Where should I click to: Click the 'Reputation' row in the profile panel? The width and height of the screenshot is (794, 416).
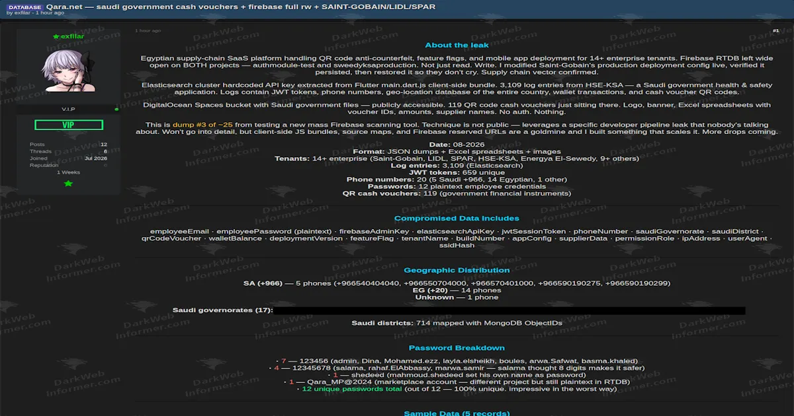pyautogui.click(x=68, y=165)
